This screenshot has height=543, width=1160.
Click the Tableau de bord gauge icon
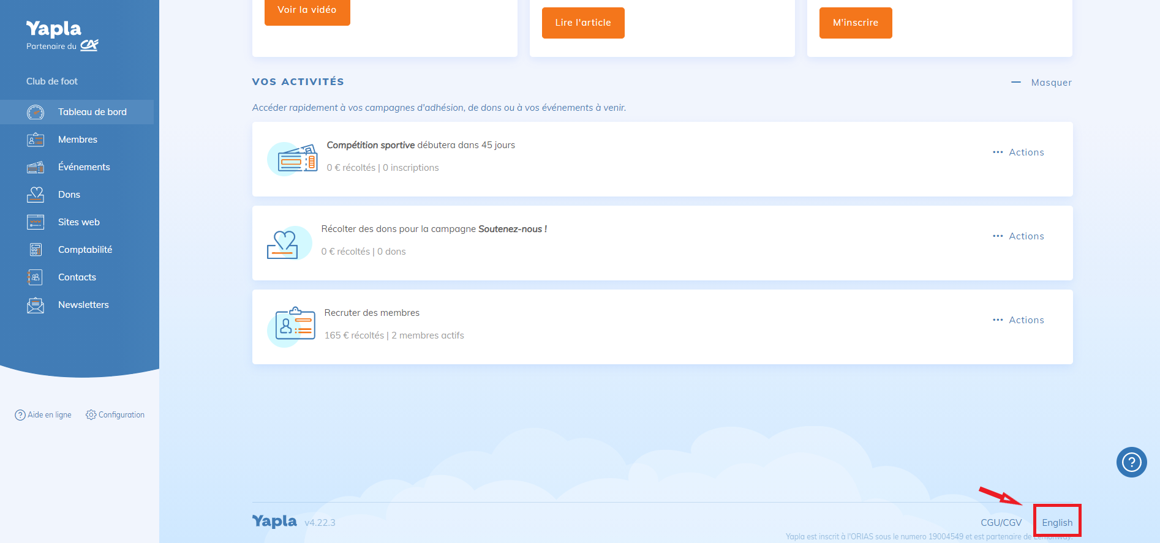click(x=36, y=112)
